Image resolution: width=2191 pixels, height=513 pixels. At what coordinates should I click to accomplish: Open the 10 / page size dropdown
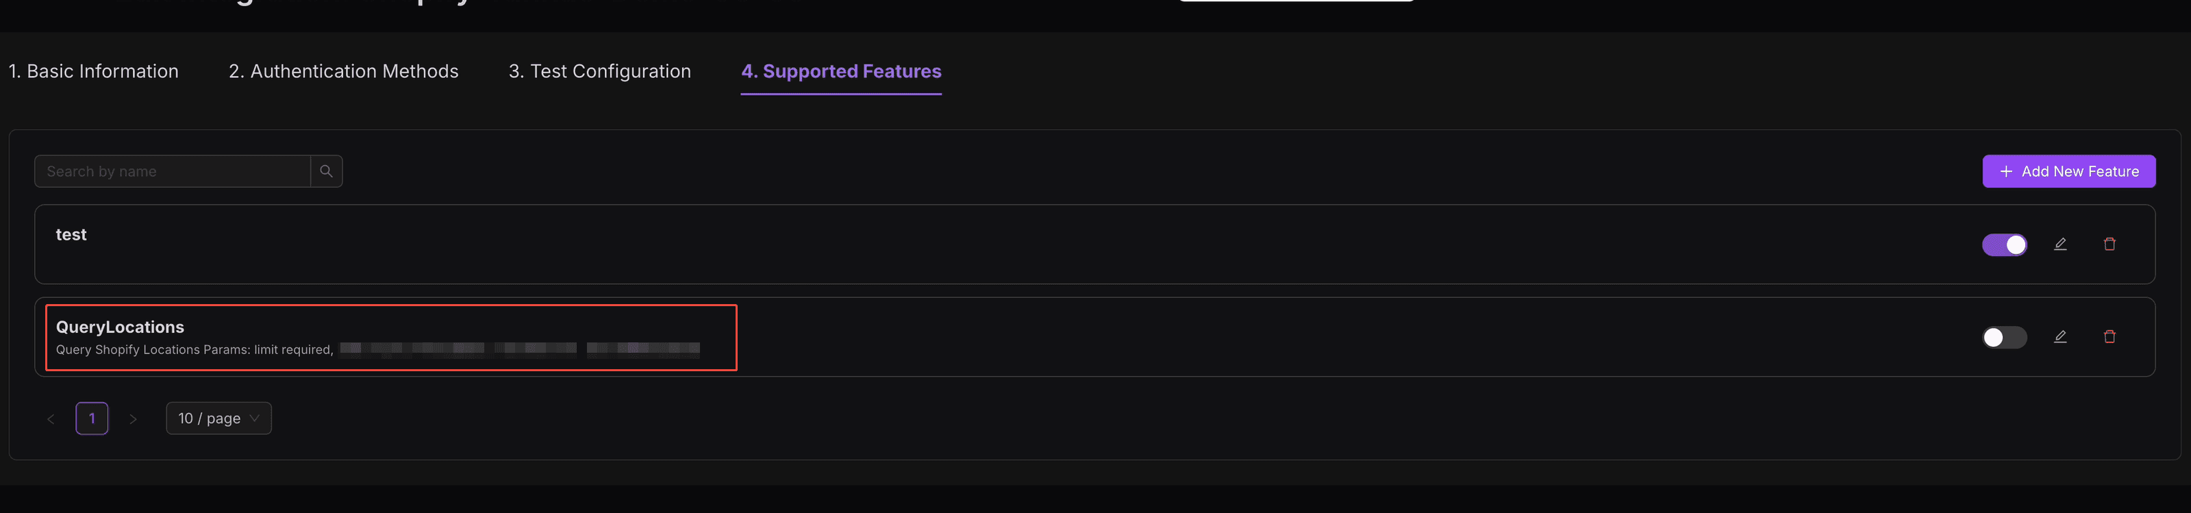218,418
